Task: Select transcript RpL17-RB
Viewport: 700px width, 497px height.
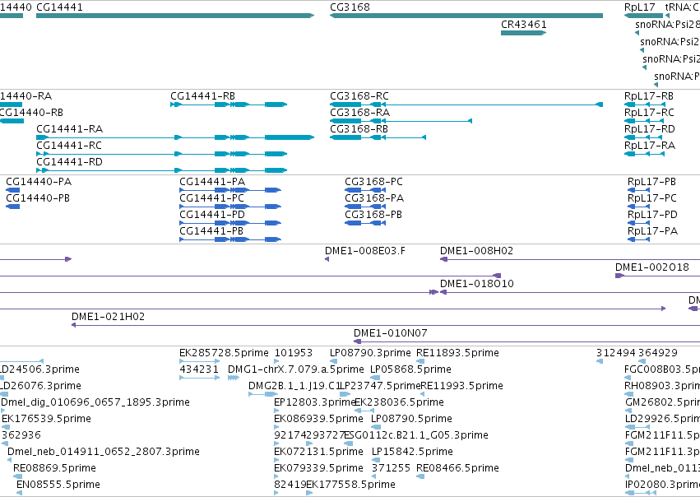Action: [644, 105]
